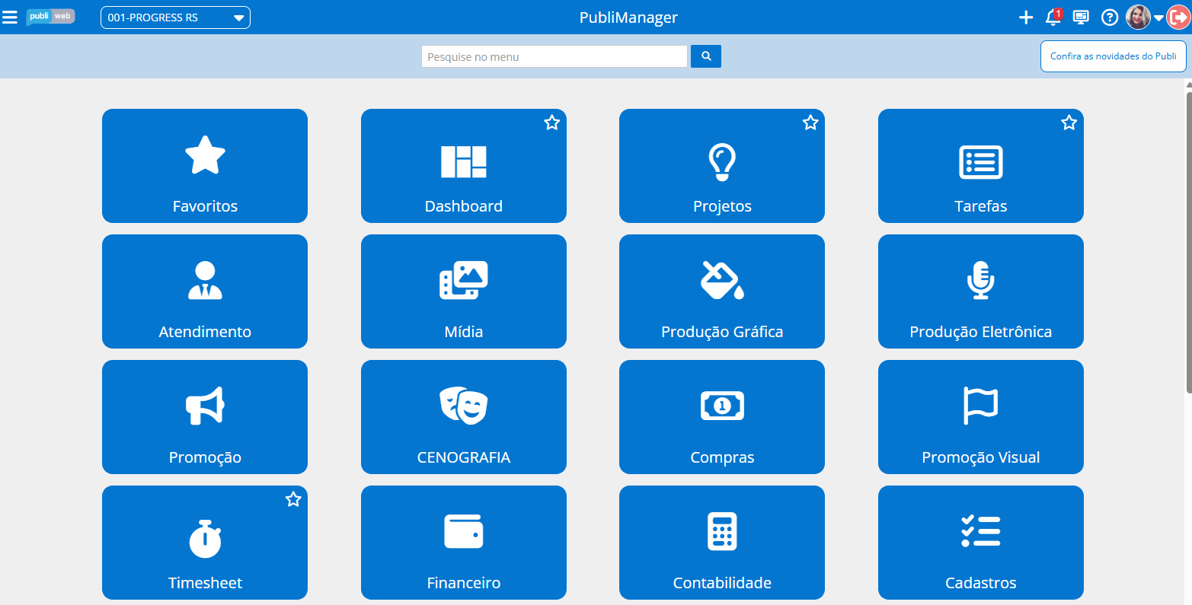Open the Financeiro wallet tile
This screenshot has height=605, width=1192.
pos(464,543)
